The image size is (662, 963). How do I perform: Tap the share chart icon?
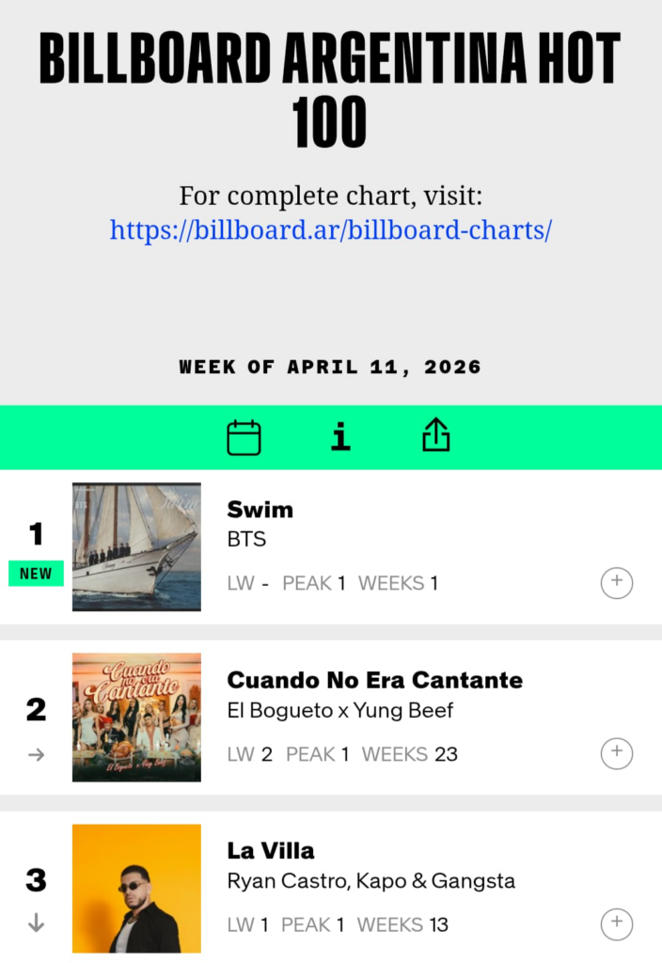click(436, 435)
